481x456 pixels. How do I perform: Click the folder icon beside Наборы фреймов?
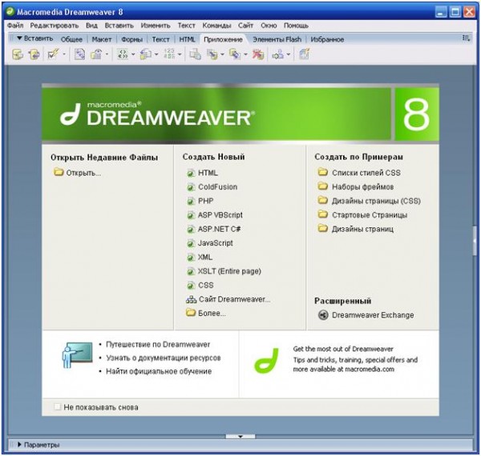point(322,186)
